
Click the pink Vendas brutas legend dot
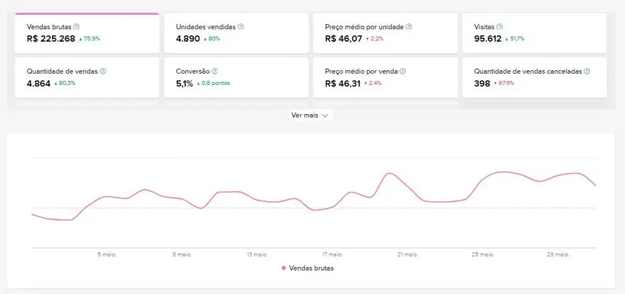(284, 268)
